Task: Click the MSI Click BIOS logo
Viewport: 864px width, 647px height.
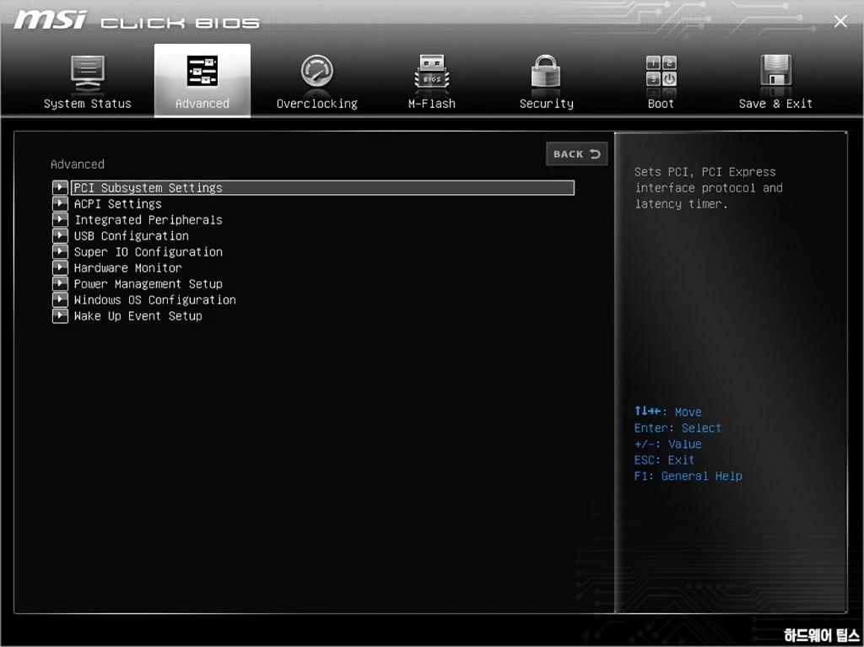Action: click(x=136, y=21)
